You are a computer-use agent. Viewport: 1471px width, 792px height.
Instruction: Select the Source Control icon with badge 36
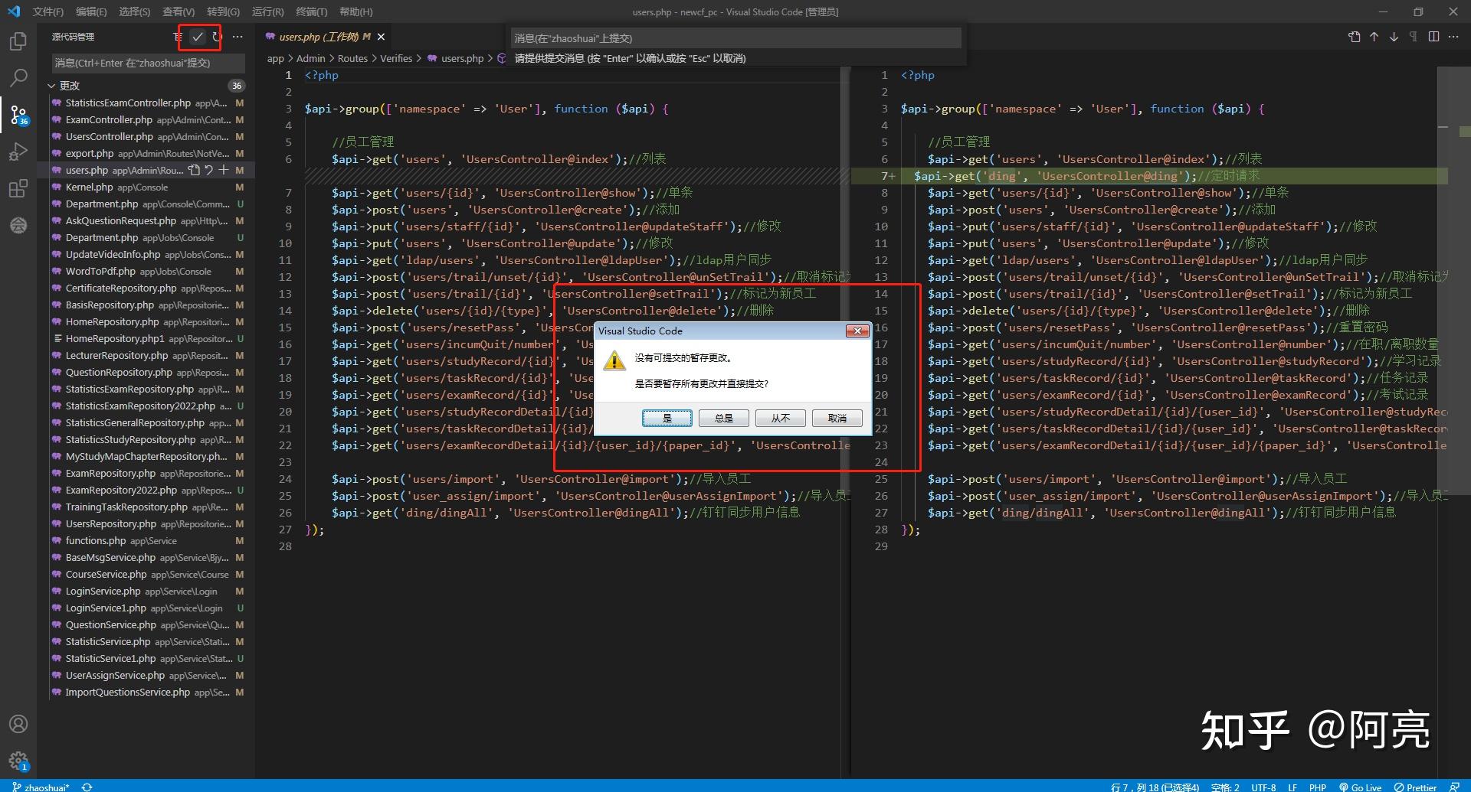coord(18,115)
